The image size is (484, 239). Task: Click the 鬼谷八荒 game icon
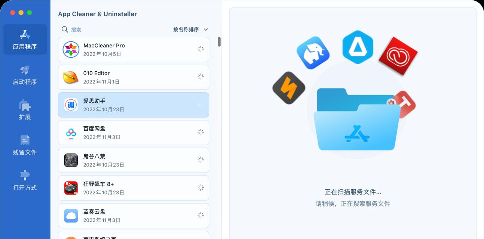click(71, 160)
